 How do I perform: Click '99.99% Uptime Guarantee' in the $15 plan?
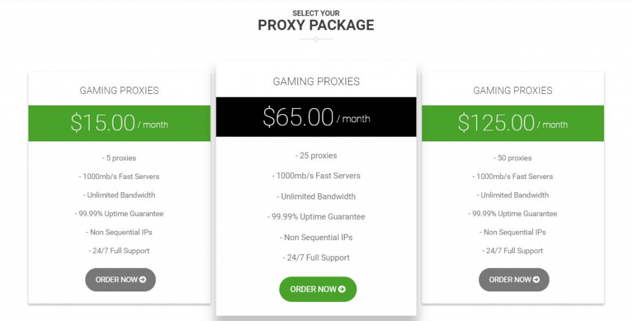pyautogui.click(x=119, y=214)
